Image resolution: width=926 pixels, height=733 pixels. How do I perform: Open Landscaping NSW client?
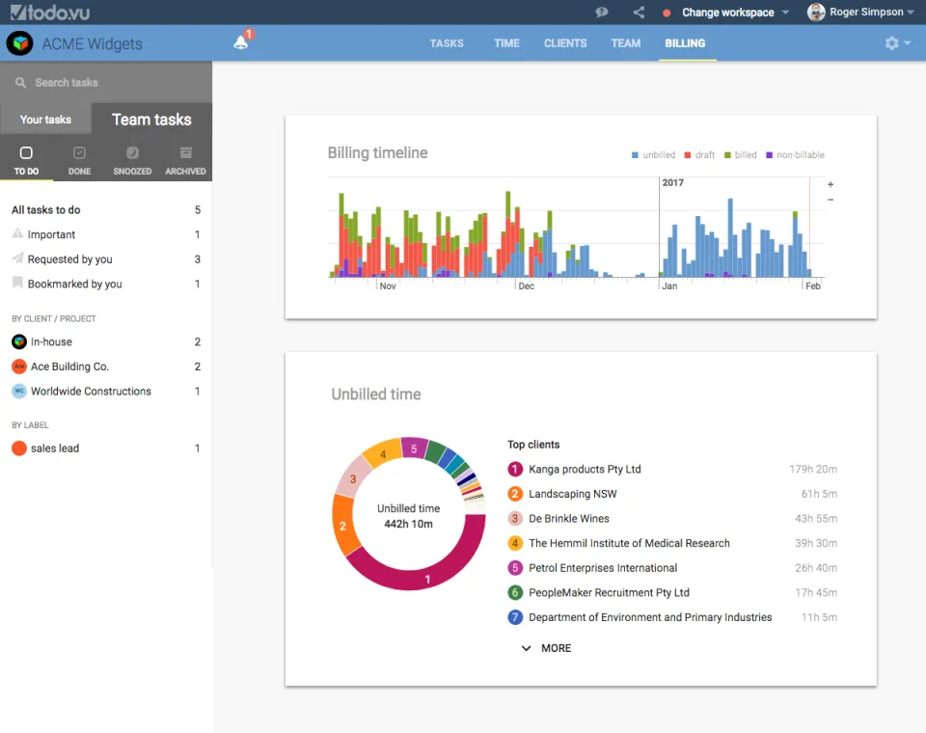point(572,494)
